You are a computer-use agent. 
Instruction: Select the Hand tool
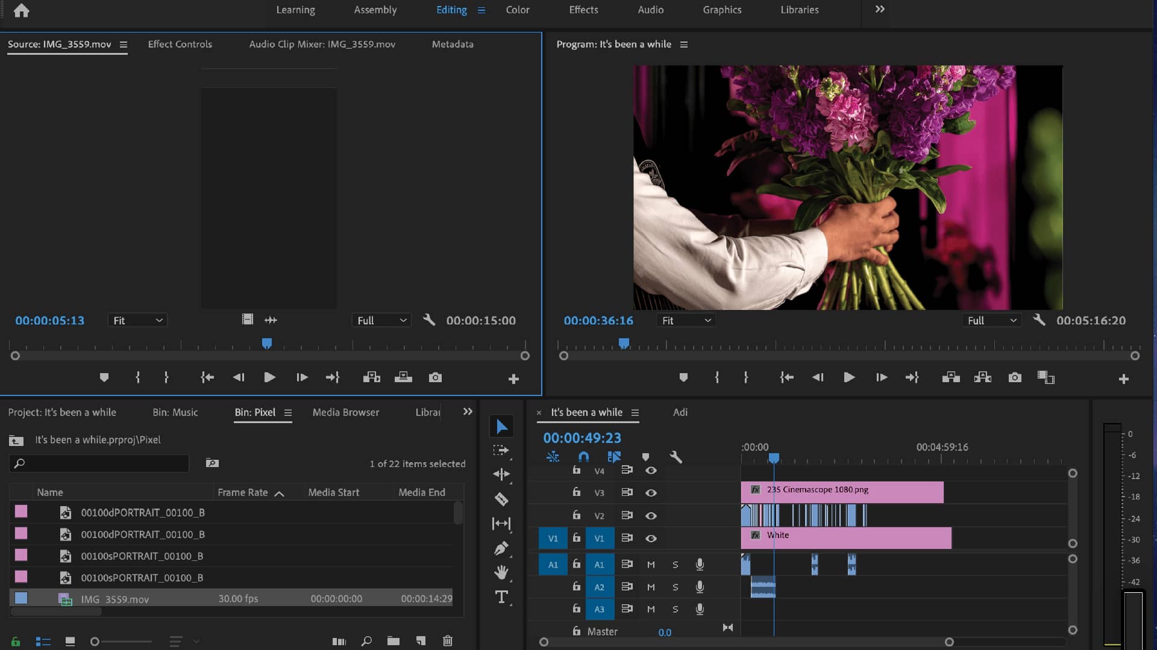(x=501, y=572)
